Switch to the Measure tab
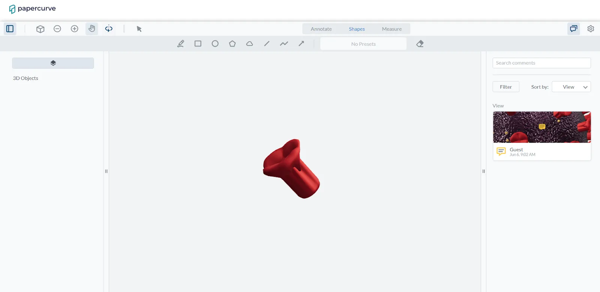Viewport: 600px width, 292px height. tap(392, 29)
